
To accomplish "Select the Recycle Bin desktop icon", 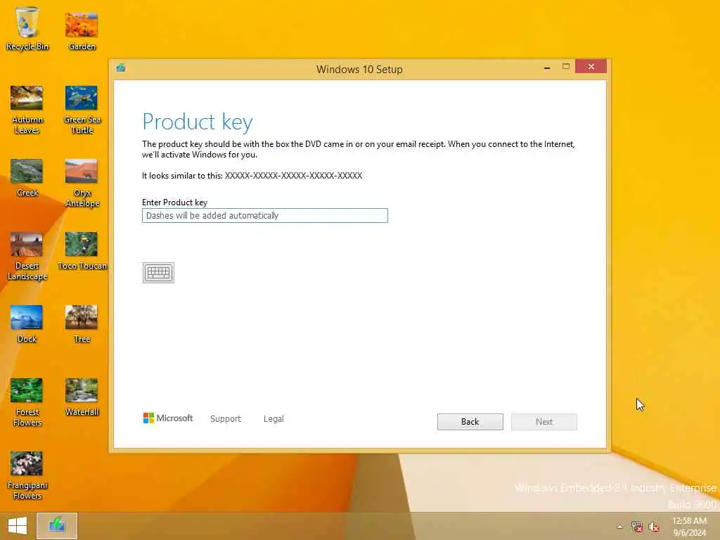I will [27, 28].
